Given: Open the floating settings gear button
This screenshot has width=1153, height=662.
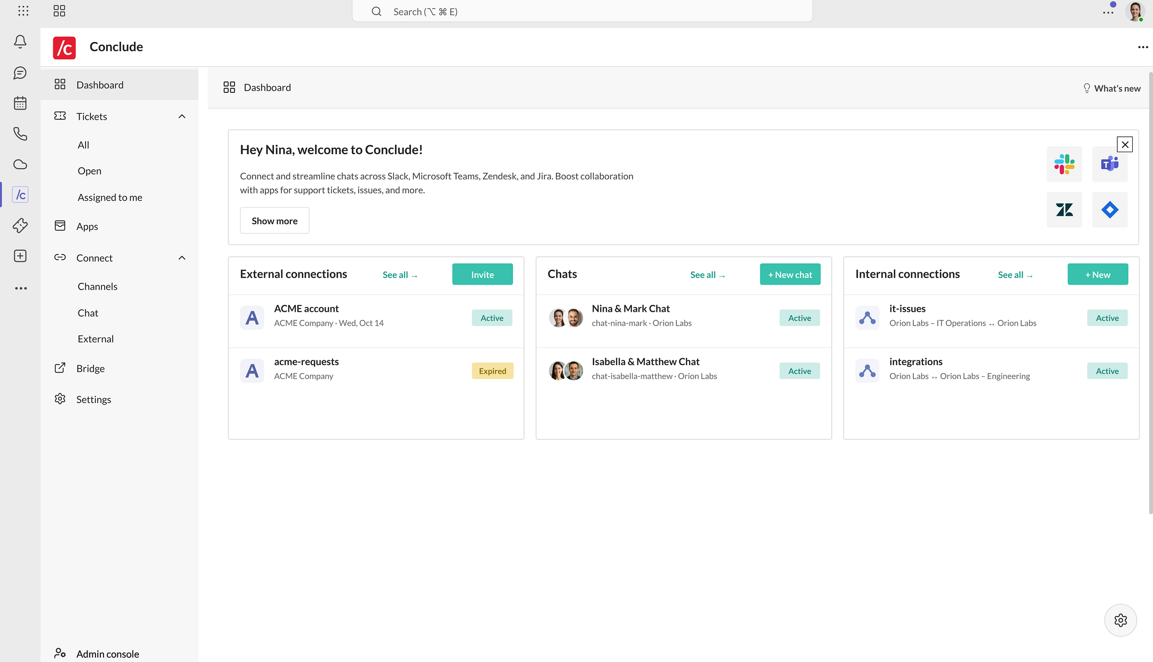Looking at the screenshot, I should click(1120, 620).
